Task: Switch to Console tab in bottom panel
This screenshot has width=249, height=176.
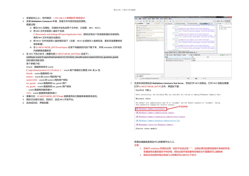Action: [x=179, y=55]
